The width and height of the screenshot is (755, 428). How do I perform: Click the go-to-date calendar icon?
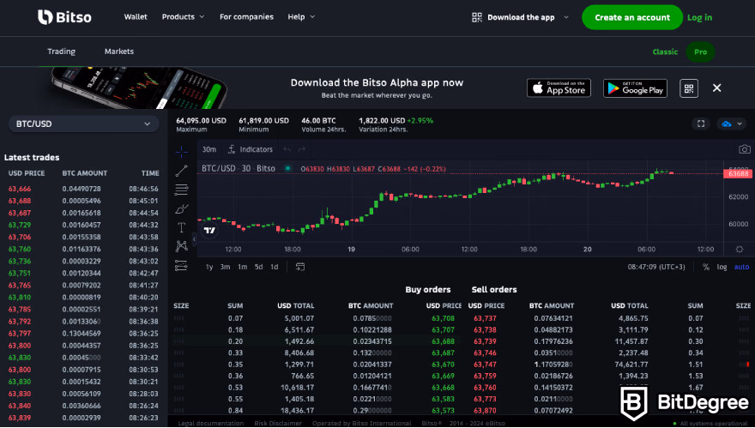click(300, 267)
